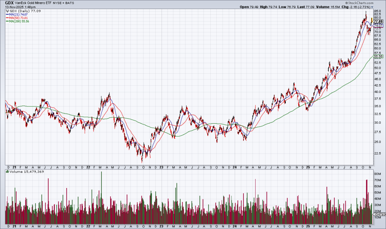
Task: Click the blue down arrow after Chg value
Action: coord(372,7)
